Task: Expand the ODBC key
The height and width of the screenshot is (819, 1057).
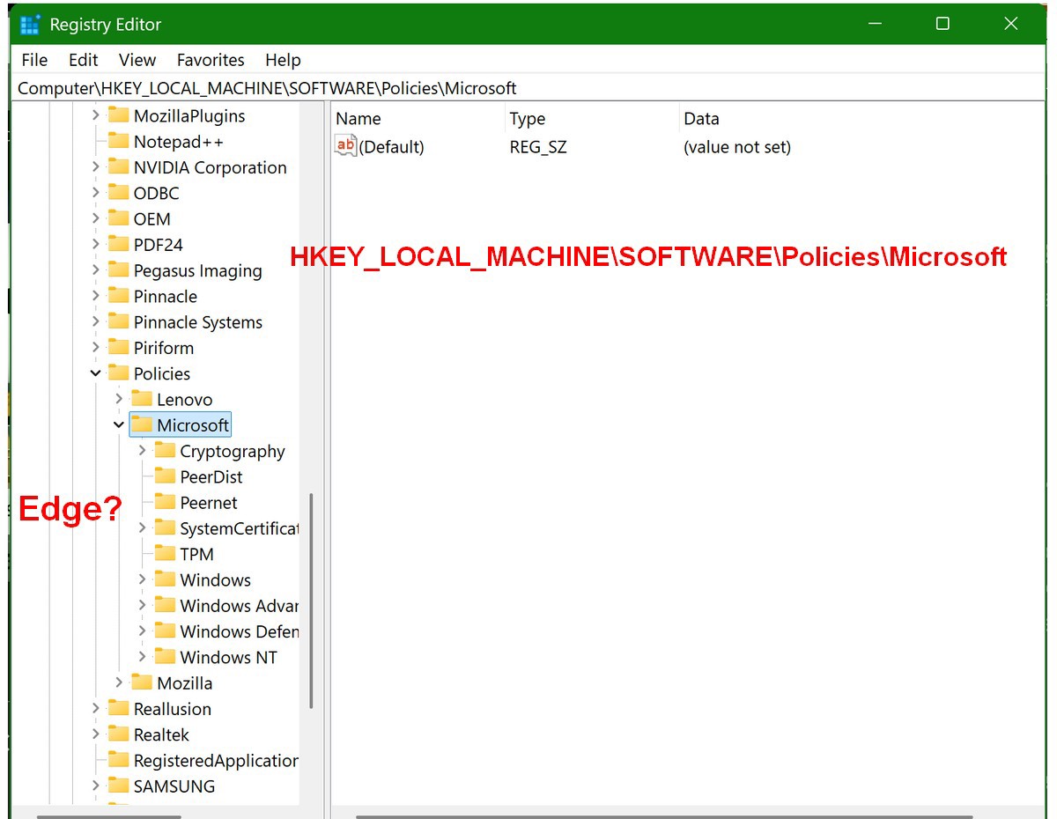Action: point(96,193)
